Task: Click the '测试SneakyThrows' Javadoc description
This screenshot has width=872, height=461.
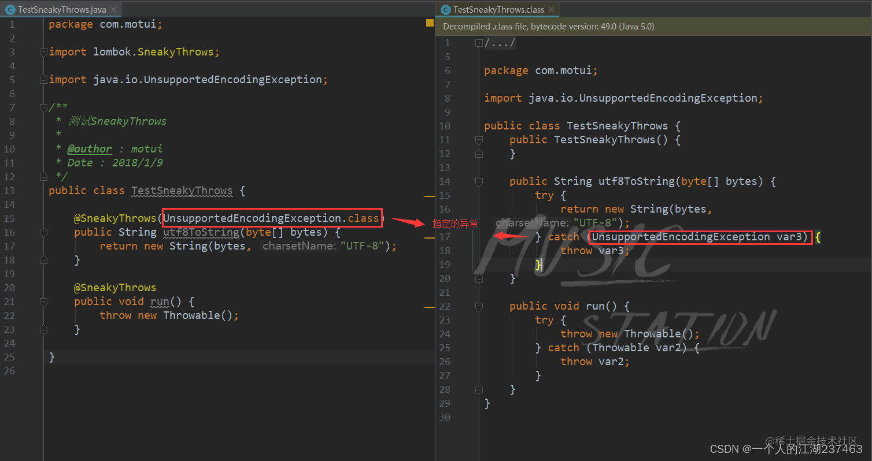Action: [117, 121]
